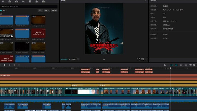Play the preview video

coord(104,59)
